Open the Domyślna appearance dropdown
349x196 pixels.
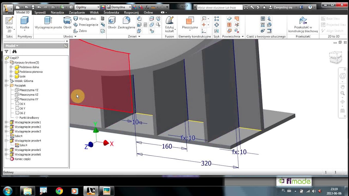[x=119, y=7]
